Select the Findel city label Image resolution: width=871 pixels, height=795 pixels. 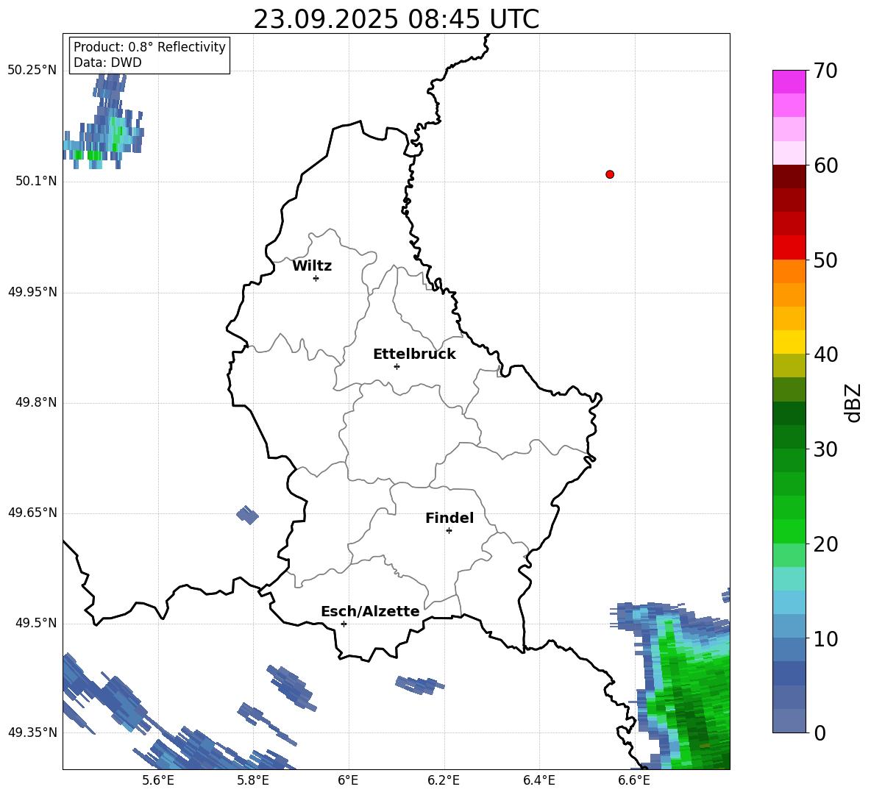pos(449,518)
